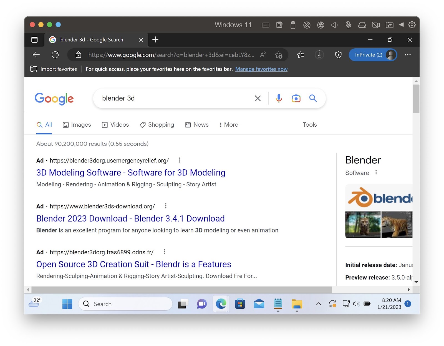Toggle the microphone mute in VM toolbar
This screenshot has width=444, height=346.
tap(348, 25)
